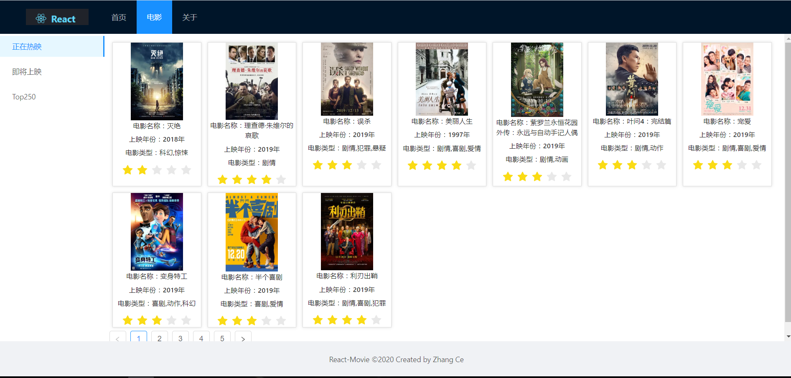Image resolution: width=791 pixels, height=378 pixels.
Task: Click the scrollbar down arrow
Action: pyautogui.click(x=788, y=336)
